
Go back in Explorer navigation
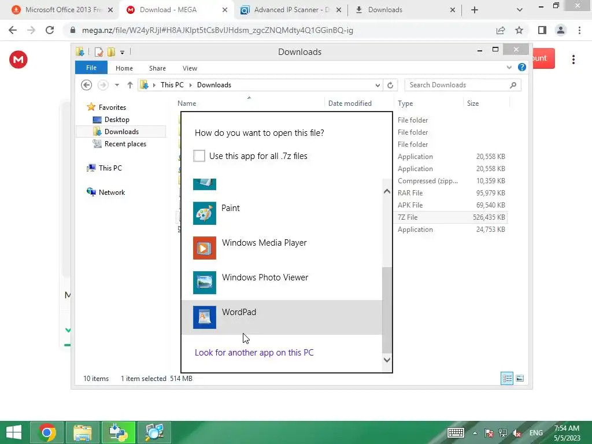pyautogui.click(x=87, y=85)
